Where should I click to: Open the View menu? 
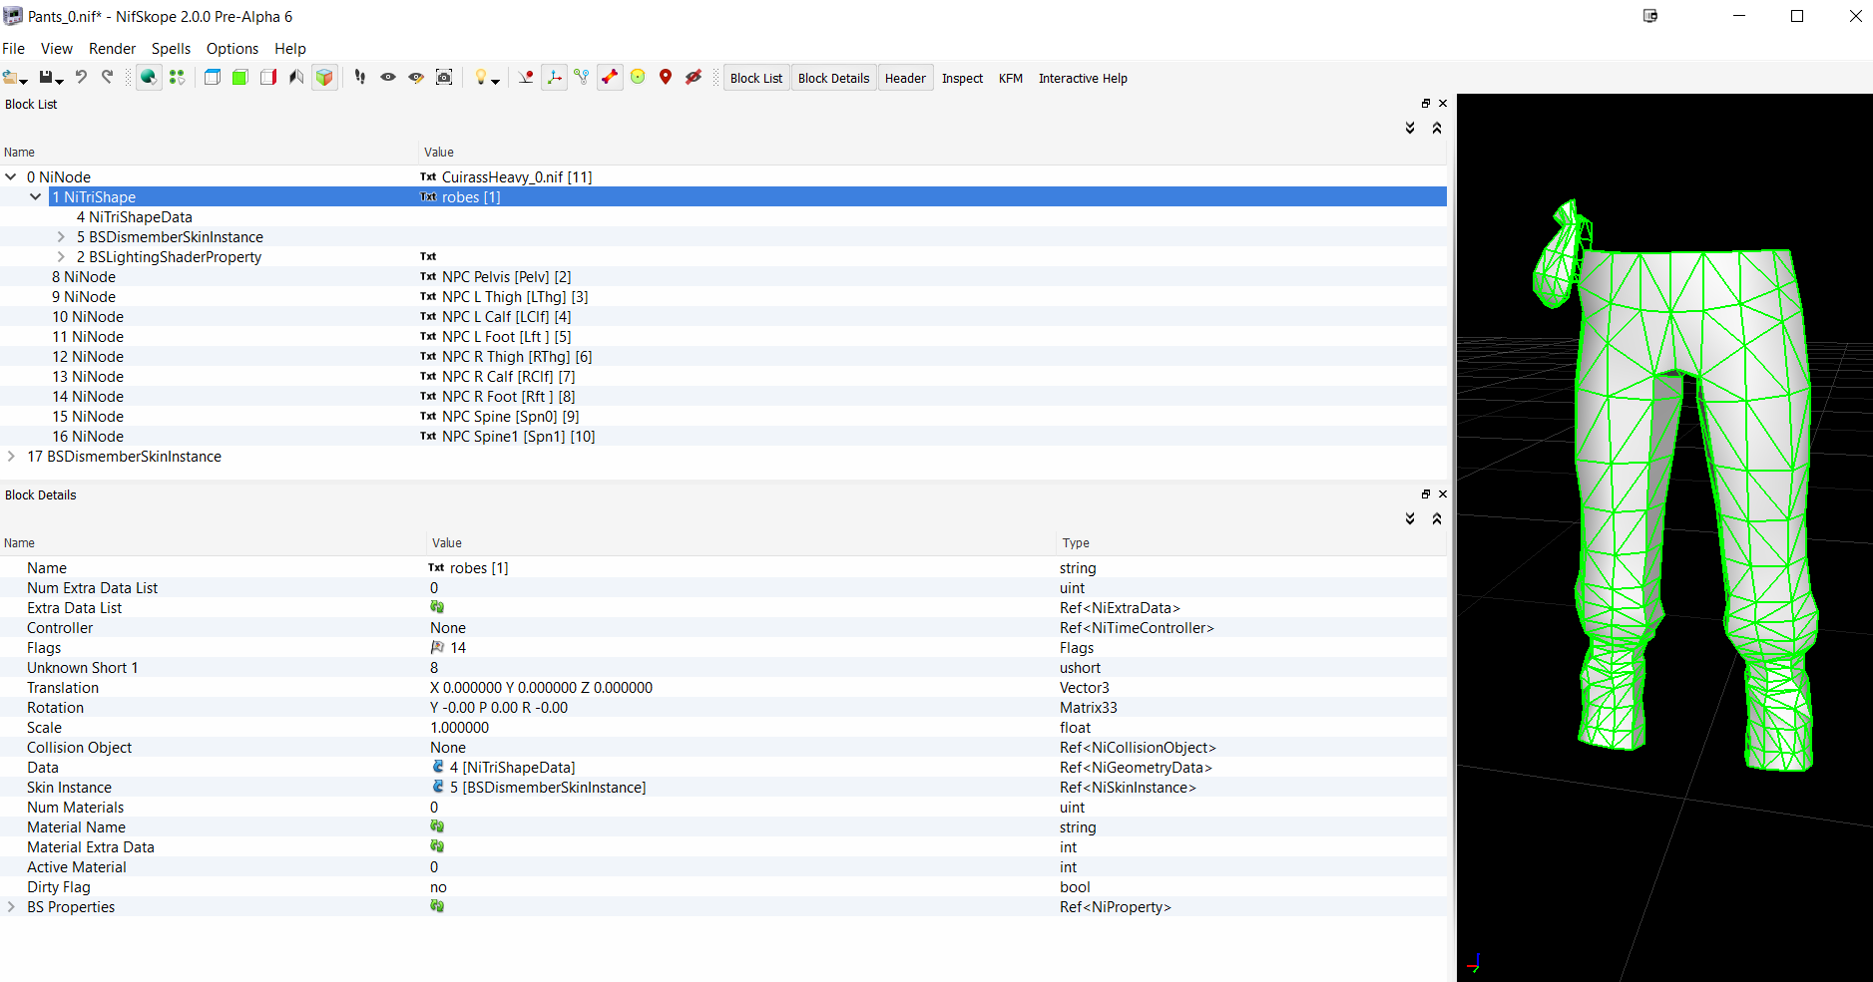[57, 49]
